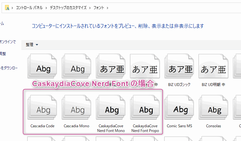Select the Cascadia Mono font icon

pyautogui.click(x=76, y=107)
